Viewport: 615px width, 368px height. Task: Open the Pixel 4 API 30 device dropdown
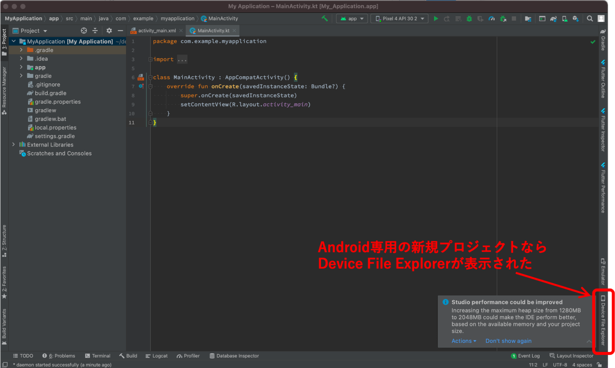coord(399,18)
